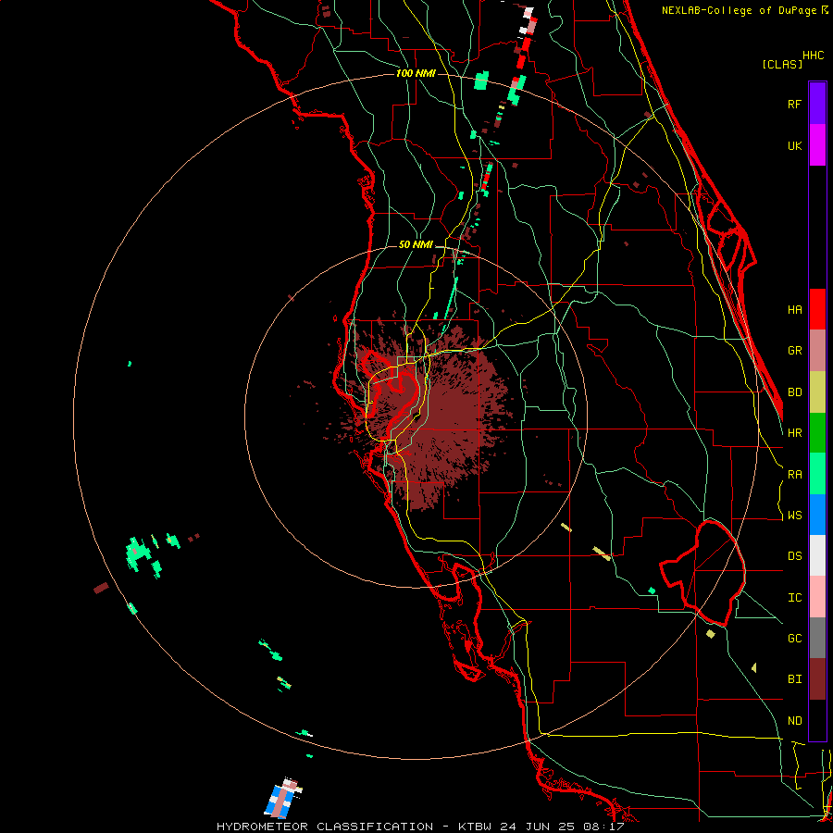The height and width of the screenshot is (833, 833).
Task: Click the 50 NMI range label
Action: point(416,244)
